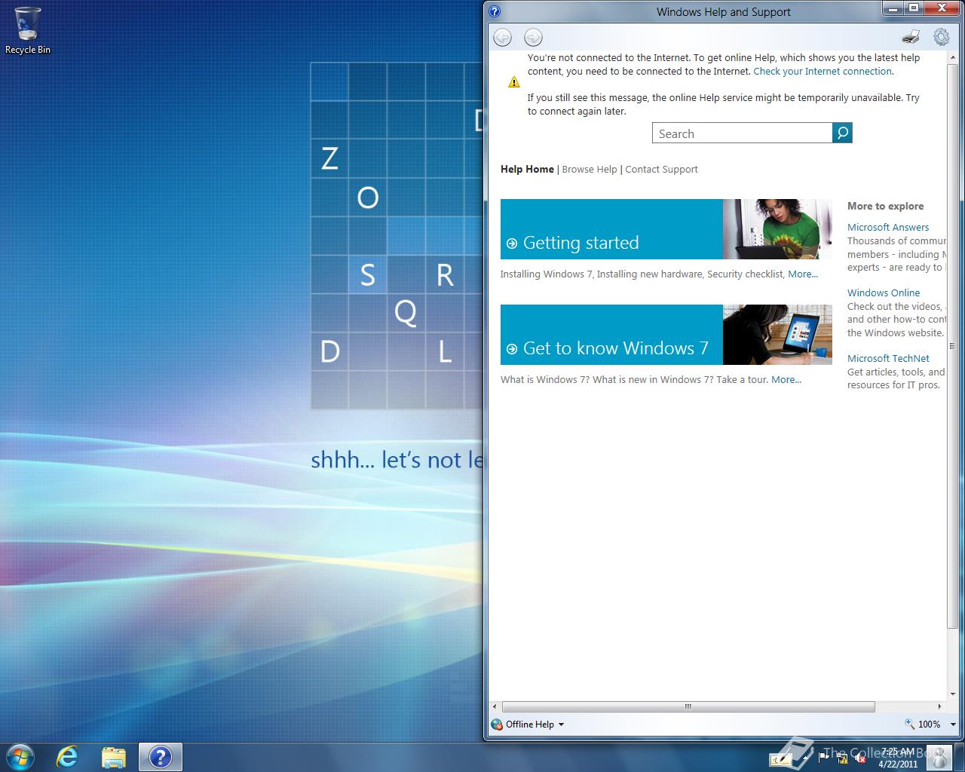
Task: Open Windows Explorer from the taskbar
Action: [x=113, y=757]
